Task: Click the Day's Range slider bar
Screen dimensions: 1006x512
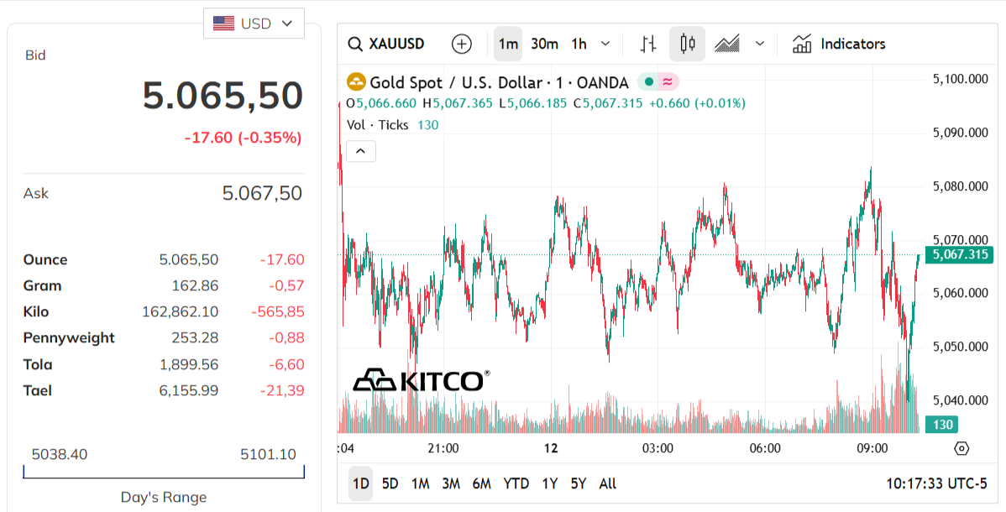Action: (x=164, y=471)
